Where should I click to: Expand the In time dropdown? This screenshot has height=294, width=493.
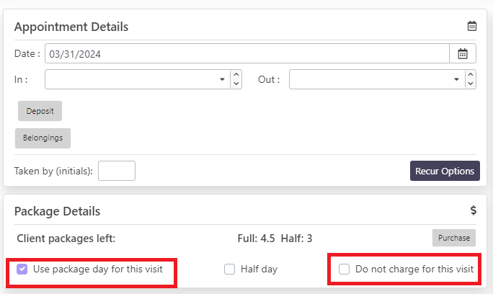pyautogui.click(x=222, y=79)
